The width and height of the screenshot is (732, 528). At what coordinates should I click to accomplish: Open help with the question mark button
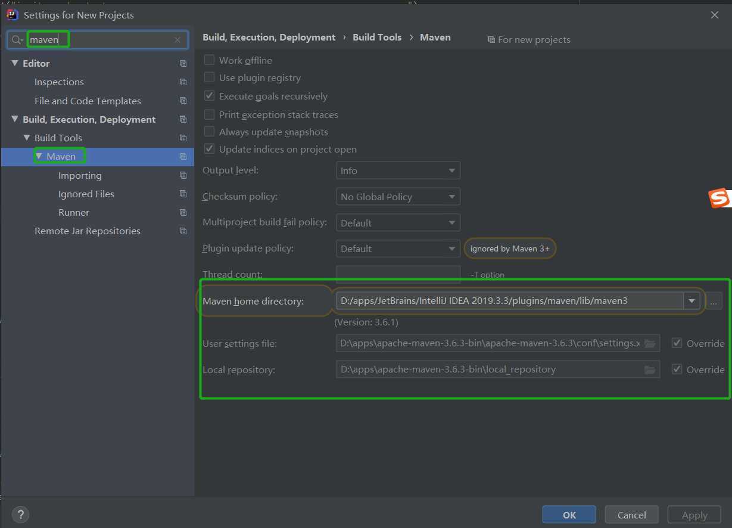[x=20, y=514]
